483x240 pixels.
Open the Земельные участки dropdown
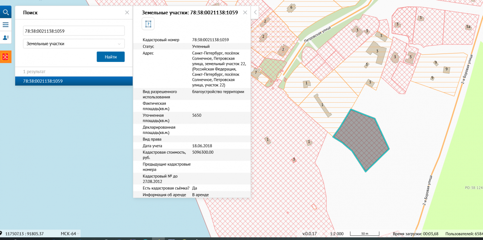pos(74,44)
